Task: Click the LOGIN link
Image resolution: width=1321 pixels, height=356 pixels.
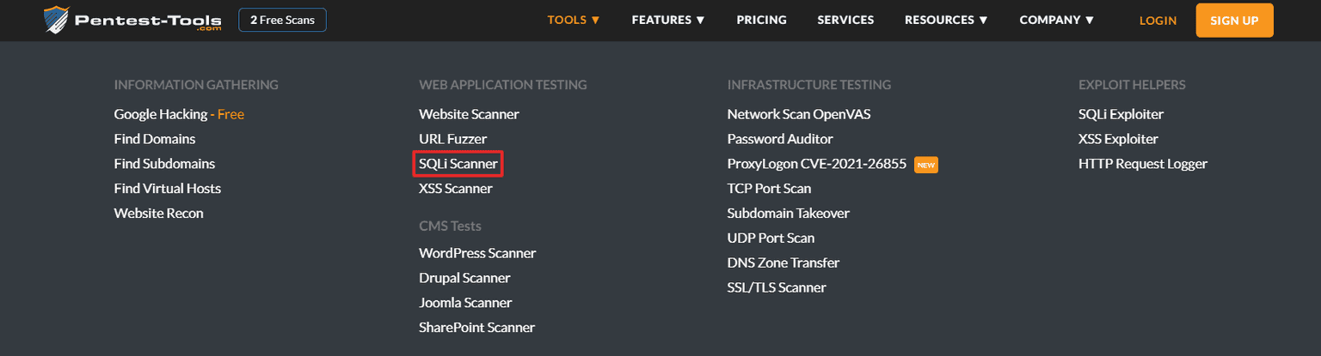Action: click(1158, 21)
